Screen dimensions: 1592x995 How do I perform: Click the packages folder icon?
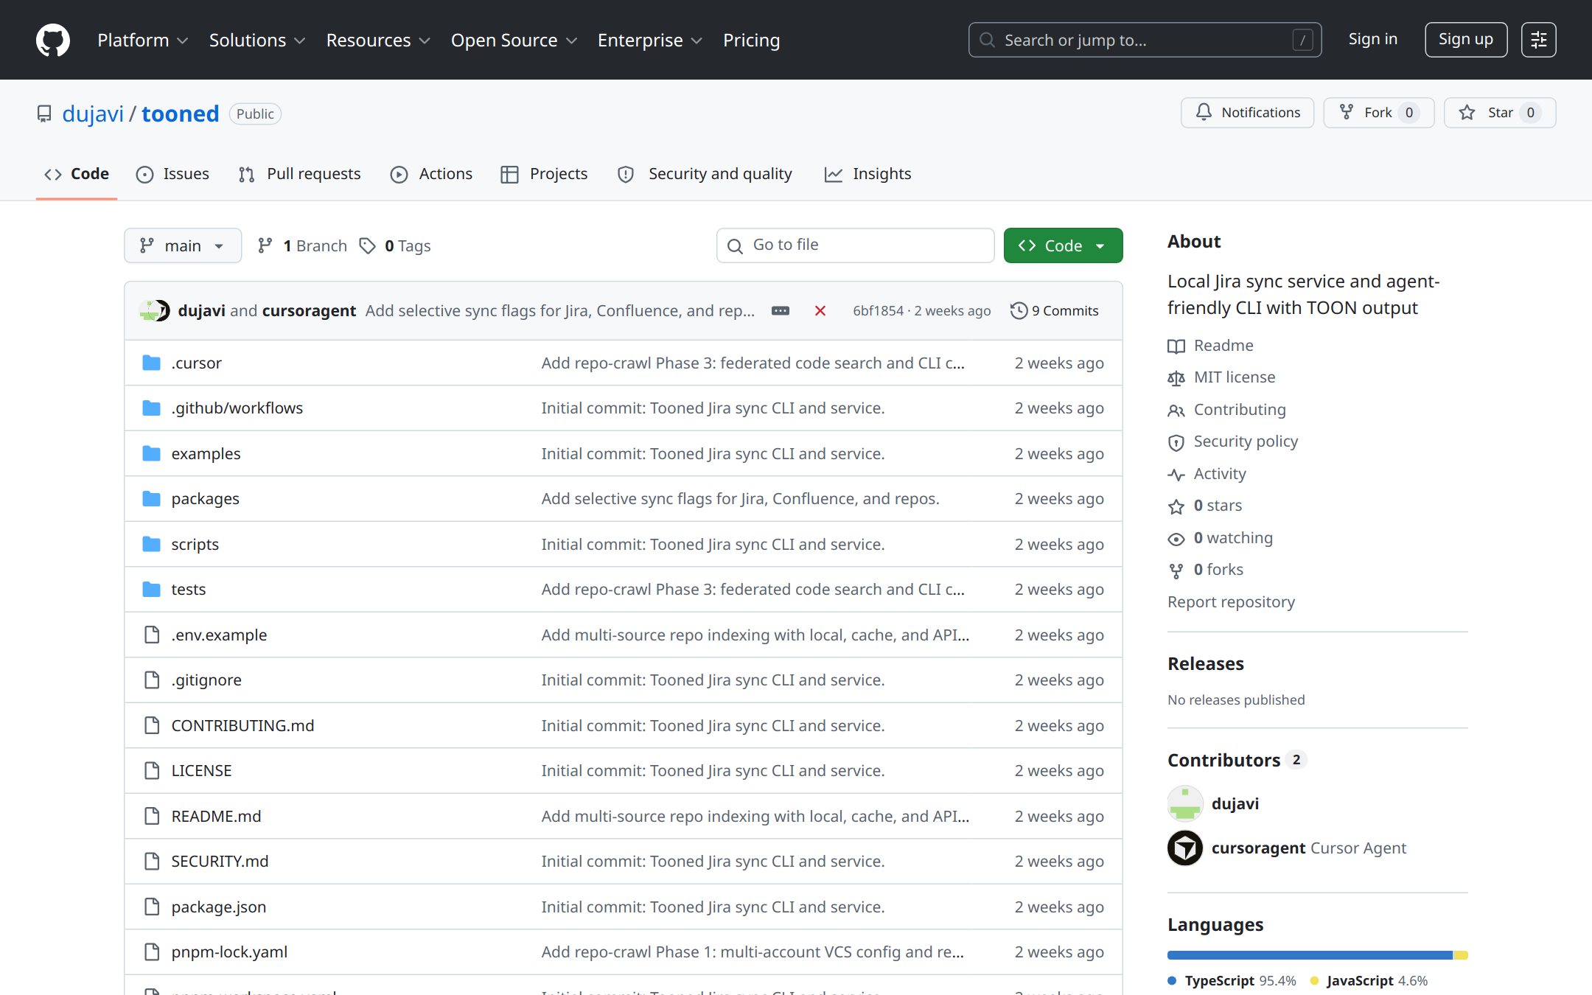click(x=151, y=499)
